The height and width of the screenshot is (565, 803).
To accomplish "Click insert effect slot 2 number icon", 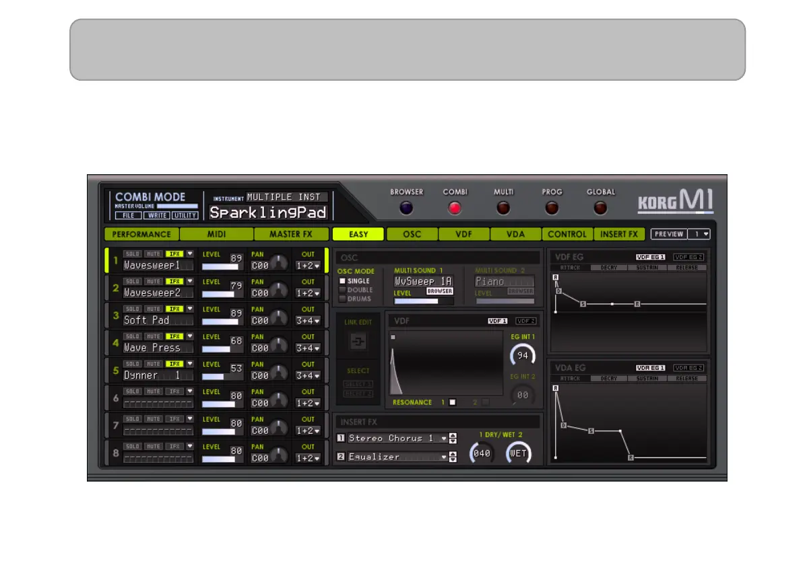I will click(341, 457).
